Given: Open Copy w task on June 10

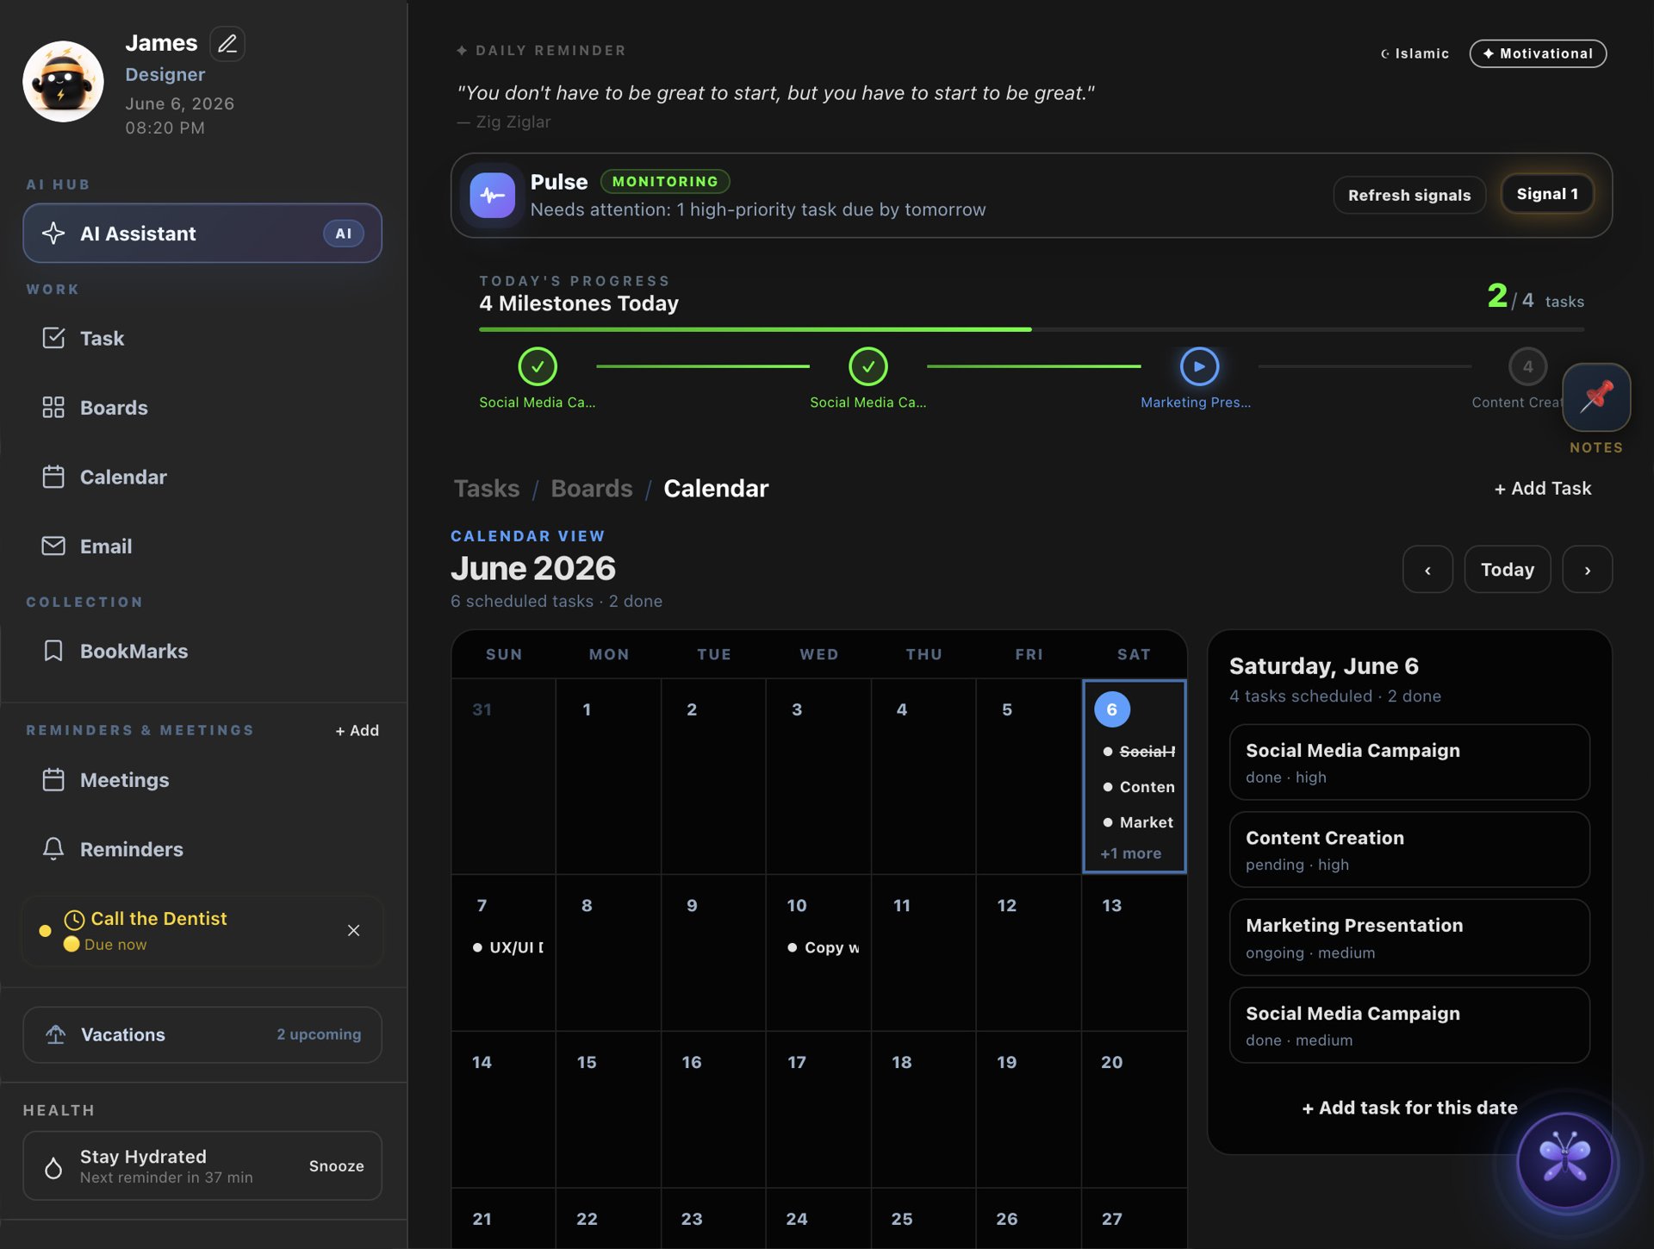Looking at the screenshot, I should pyautogui.click(x=823, y=947).
